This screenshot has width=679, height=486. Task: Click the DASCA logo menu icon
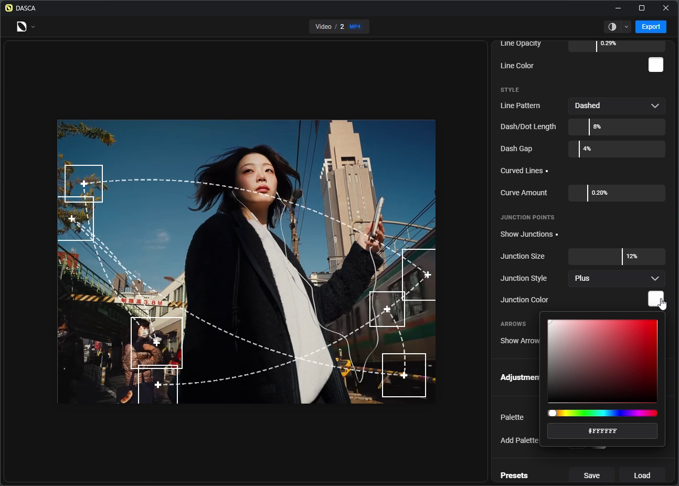tap(22, 27)
